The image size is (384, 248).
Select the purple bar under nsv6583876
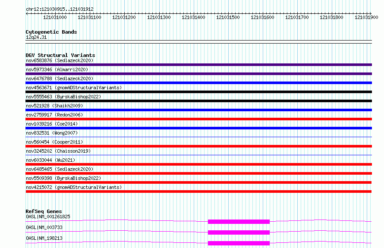point(198,65)
